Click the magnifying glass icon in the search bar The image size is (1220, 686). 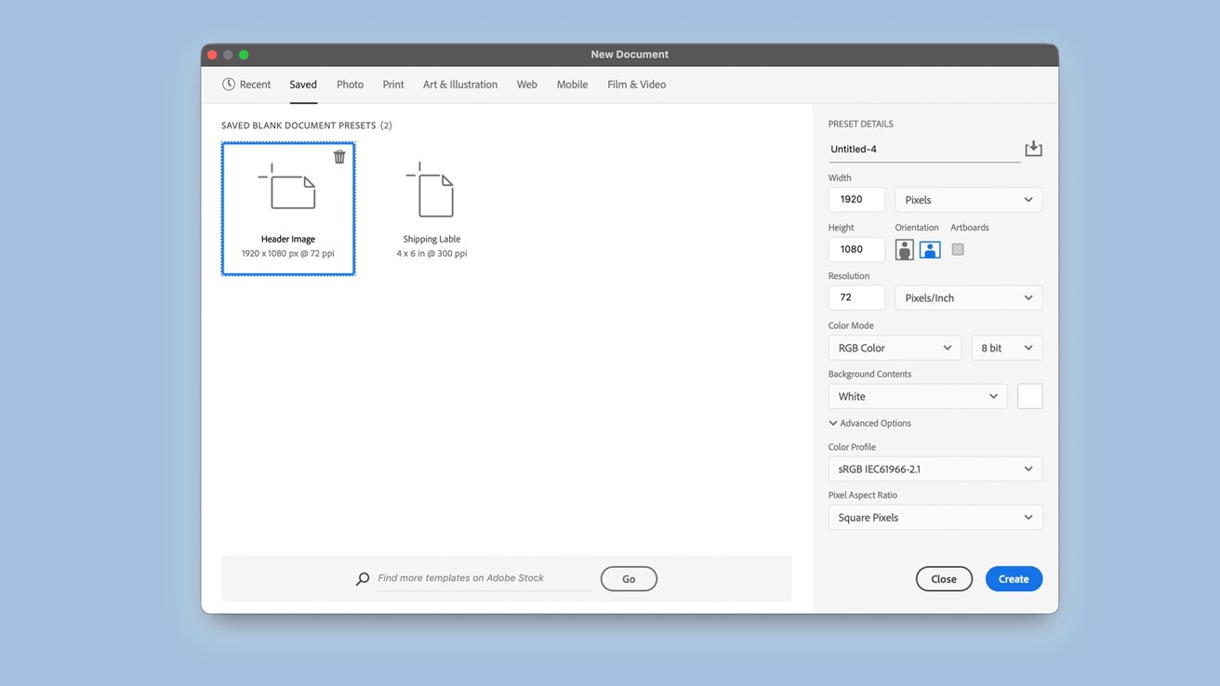pos(363,578)
